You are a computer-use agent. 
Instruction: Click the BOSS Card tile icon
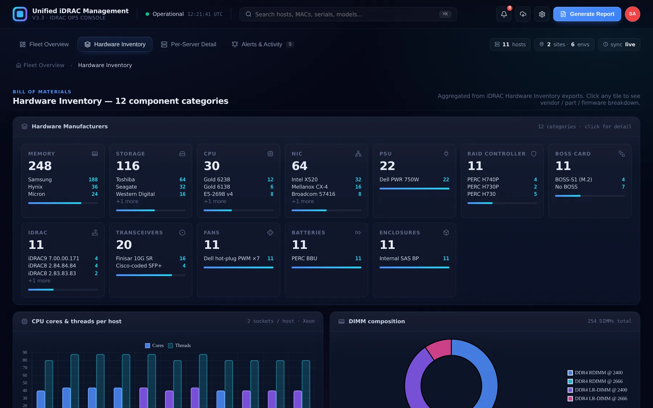click(621, 154)
